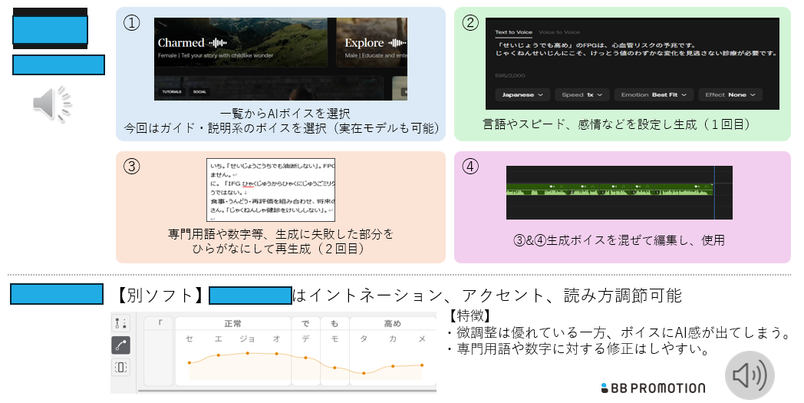The height and width of the screenshot is (403, 804).
Task: Click inside the text-to-voice script input area
Action: click(x=629, y=63)
